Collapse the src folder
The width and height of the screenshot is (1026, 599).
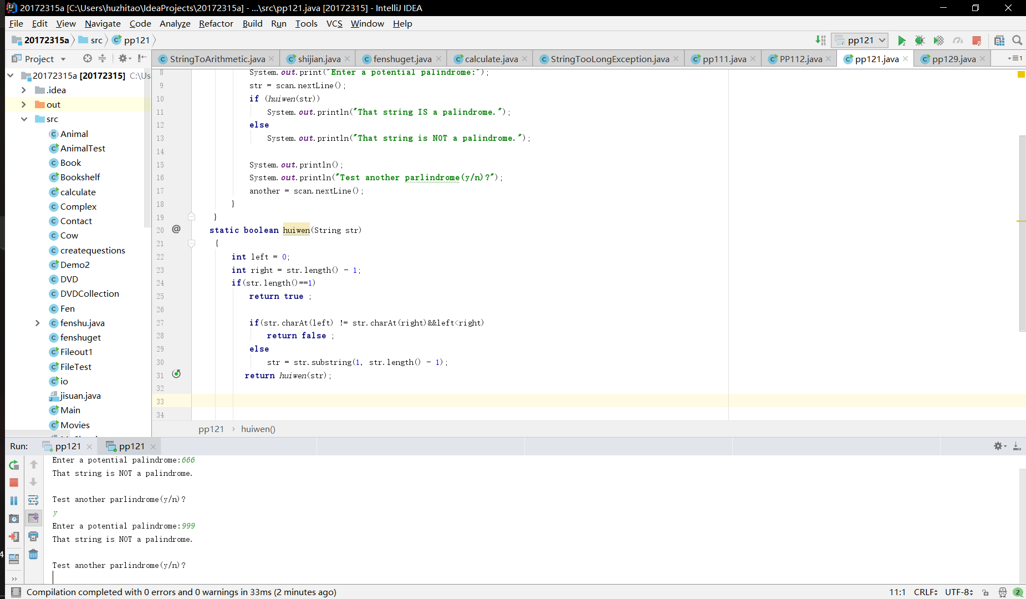tap(24, 119)
